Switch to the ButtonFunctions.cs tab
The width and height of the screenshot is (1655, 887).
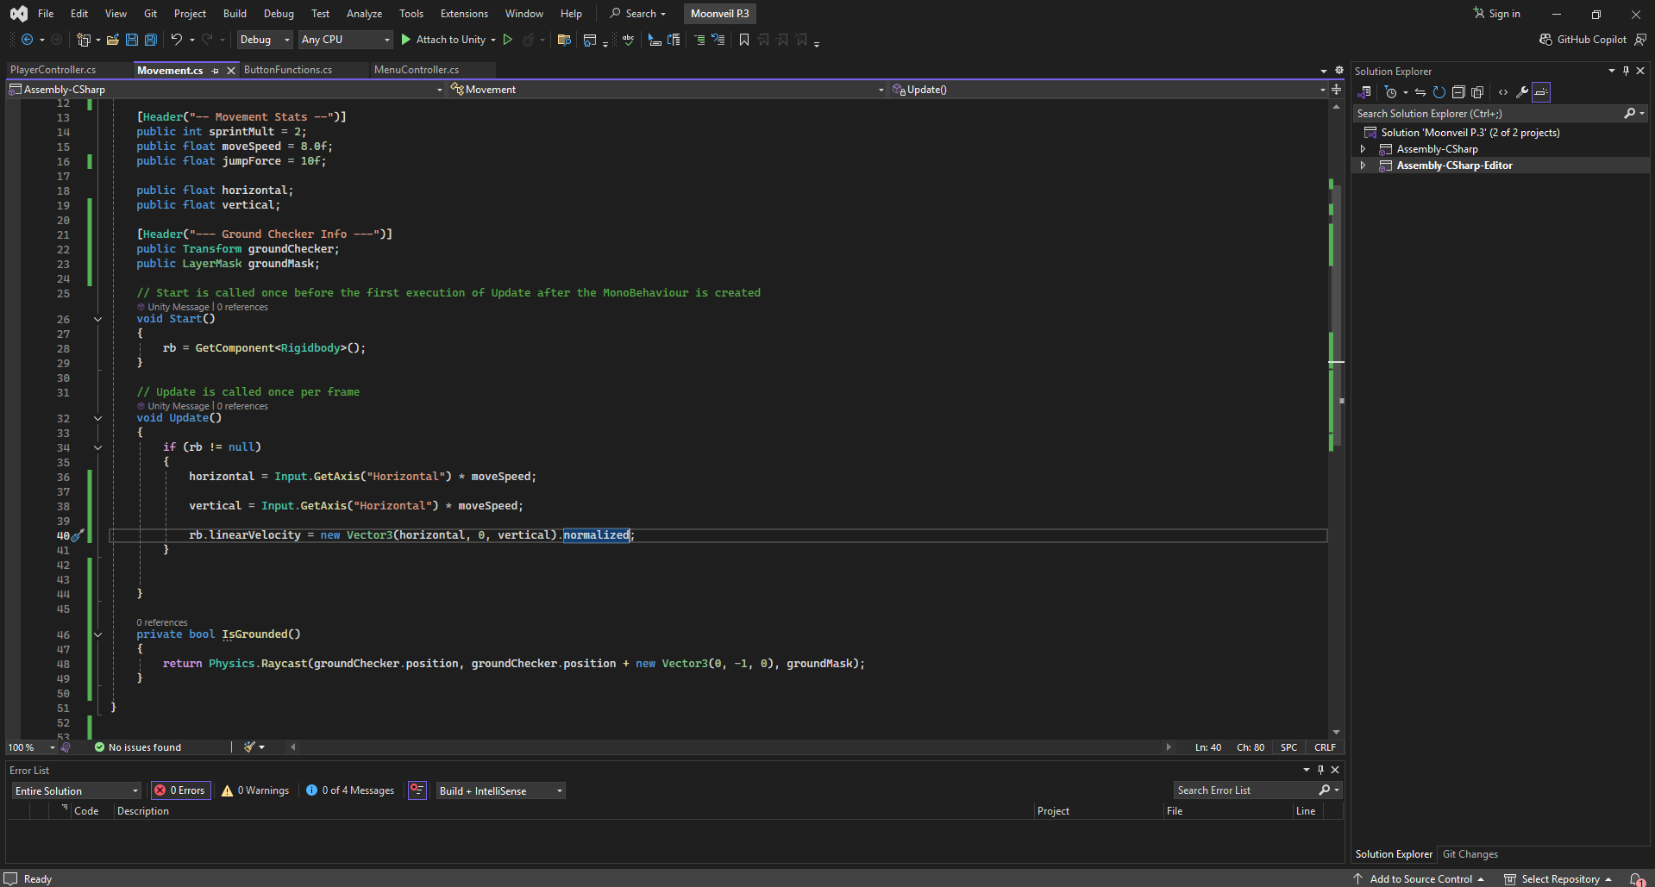tap(288, 70)
